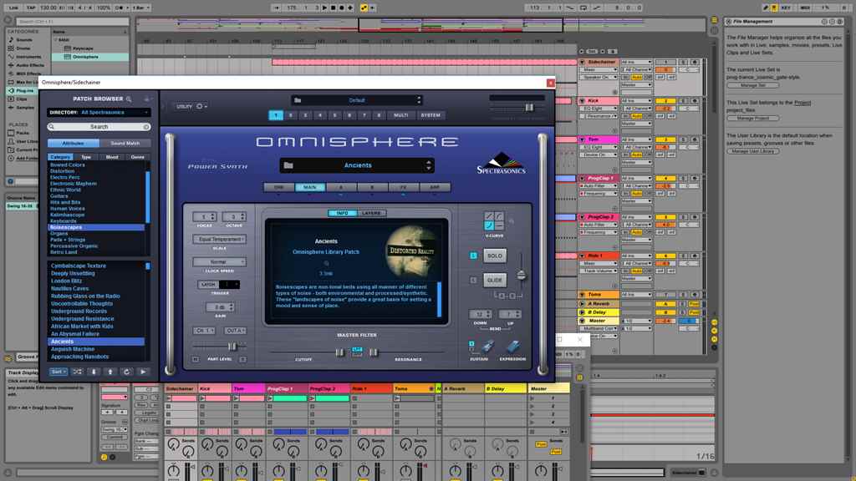Image resolution: width=856 pixels, height=481 pixels.
Task: Switch to the Main tab in Omnisphere
Action: pyautogui.click(x=310, y=188)
